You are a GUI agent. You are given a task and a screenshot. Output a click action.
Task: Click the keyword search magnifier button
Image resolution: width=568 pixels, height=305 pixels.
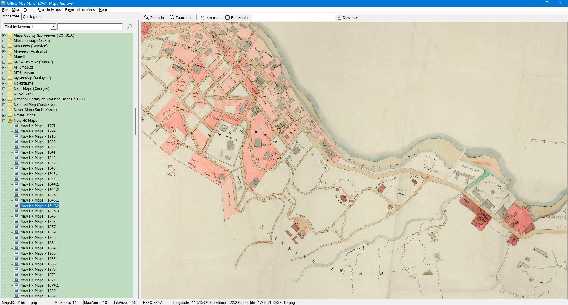[129, 27]
